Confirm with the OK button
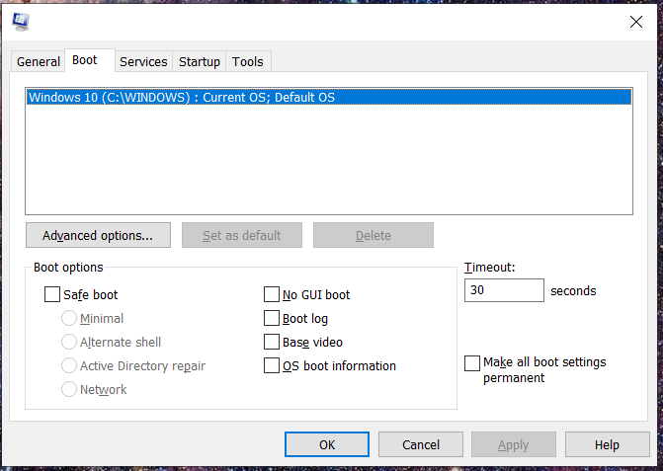The height and width of the screenshot is (471, 663). 327,444
